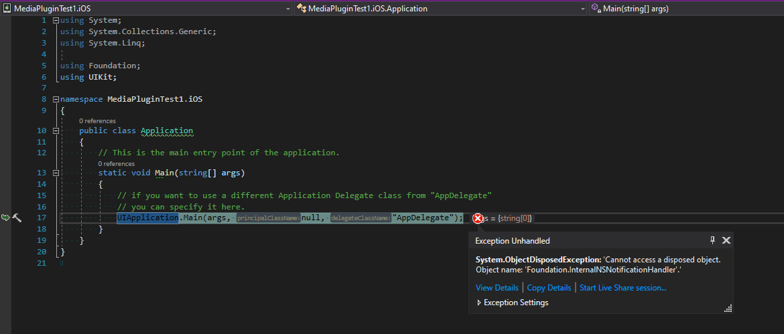Collapse the Main method at line 13
Screen dimensions: 784x334
point(56,173)
